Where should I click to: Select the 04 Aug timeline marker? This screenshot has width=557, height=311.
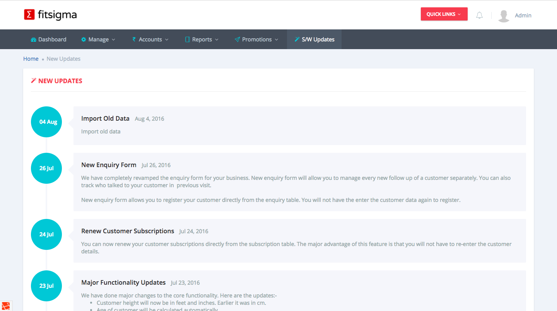(46, 122)
